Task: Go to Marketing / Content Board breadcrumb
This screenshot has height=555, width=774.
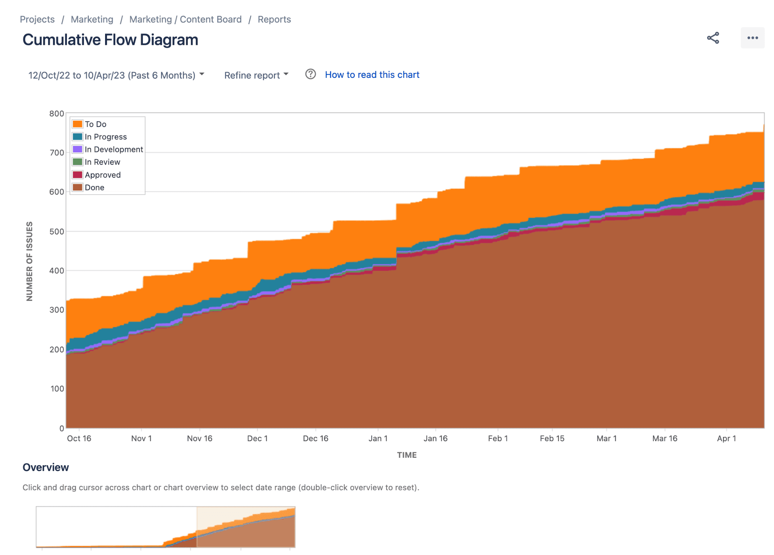Action: [185, 19]
